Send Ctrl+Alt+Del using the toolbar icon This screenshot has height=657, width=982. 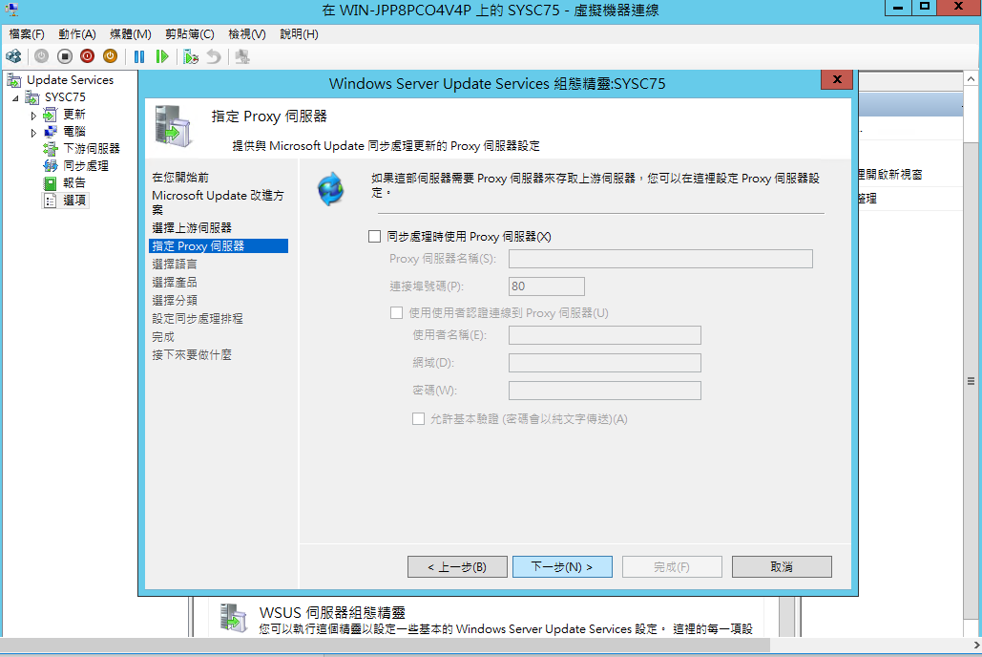click(13, 56)
